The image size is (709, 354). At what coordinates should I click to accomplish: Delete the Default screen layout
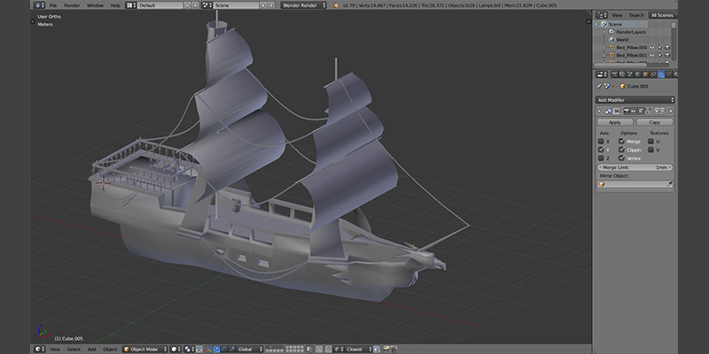tap(195, 5)
